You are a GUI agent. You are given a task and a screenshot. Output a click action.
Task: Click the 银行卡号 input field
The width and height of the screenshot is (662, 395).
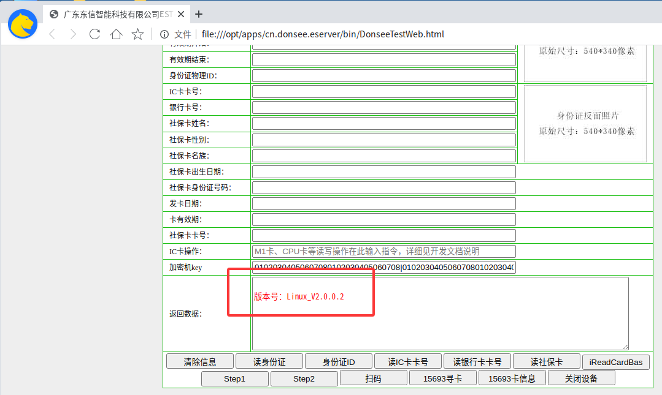[x=384, y=108]
